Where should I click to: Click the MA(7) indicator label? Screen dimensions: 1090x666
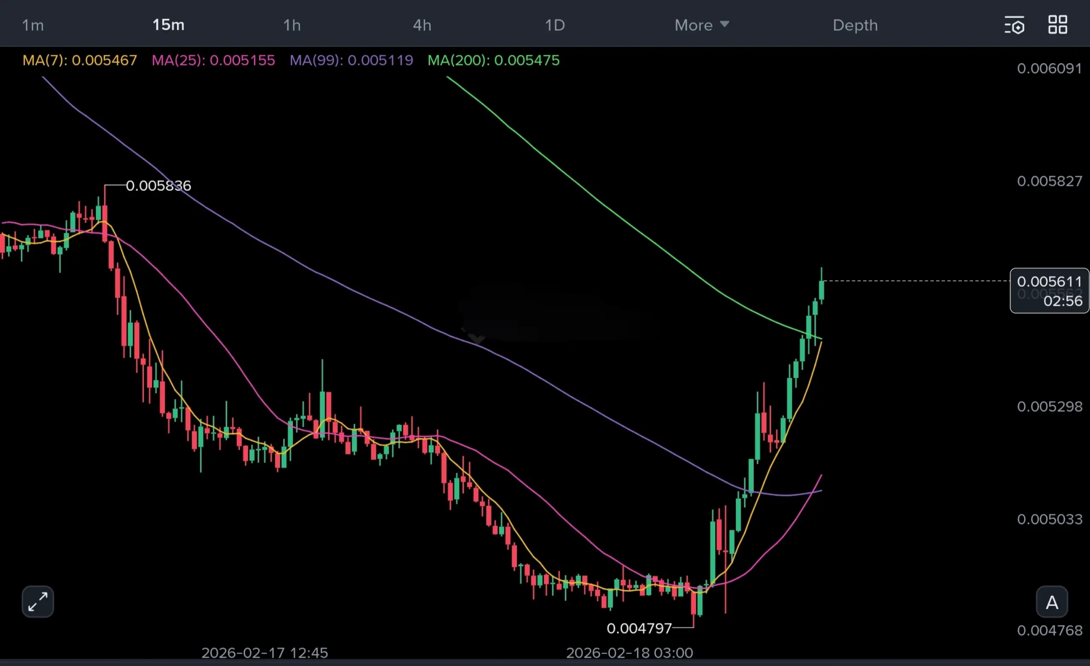pyautogui.click(x=80, y=60)
